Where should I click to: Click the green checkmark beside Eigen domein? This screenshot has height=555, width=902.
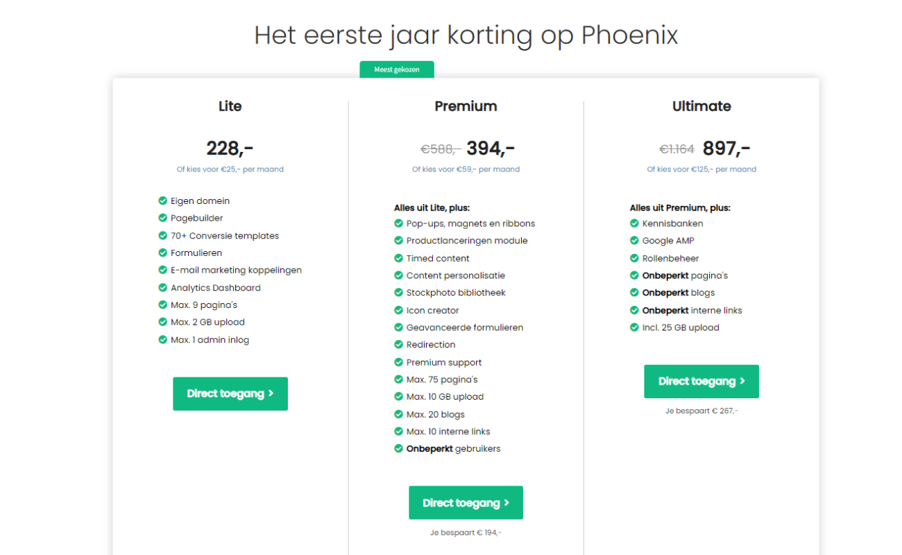(162, 200)
